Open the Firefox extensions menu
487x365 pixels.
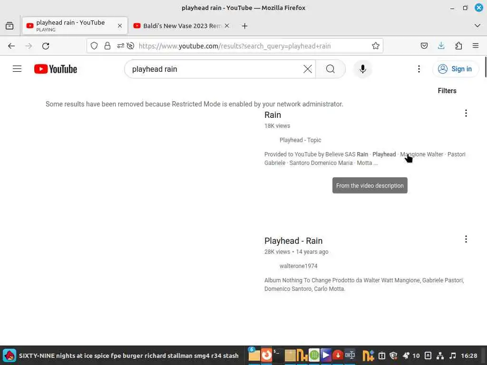[x=458, y=46]
